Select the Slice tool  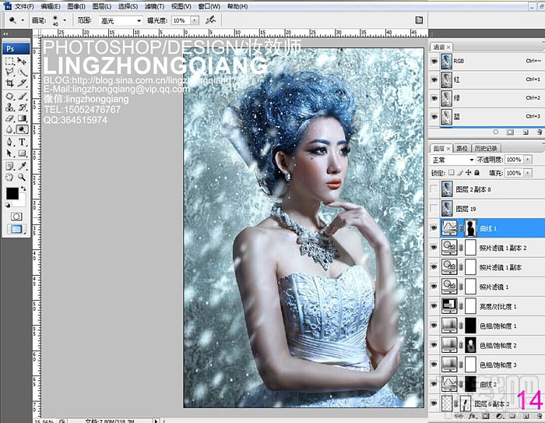tap(22, 83)
